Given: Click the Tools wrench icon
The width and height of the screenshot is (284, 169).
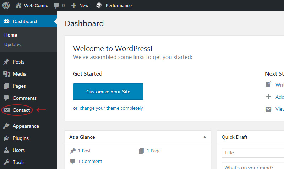Looking at the screenshot, I should (x=6, y=162).
